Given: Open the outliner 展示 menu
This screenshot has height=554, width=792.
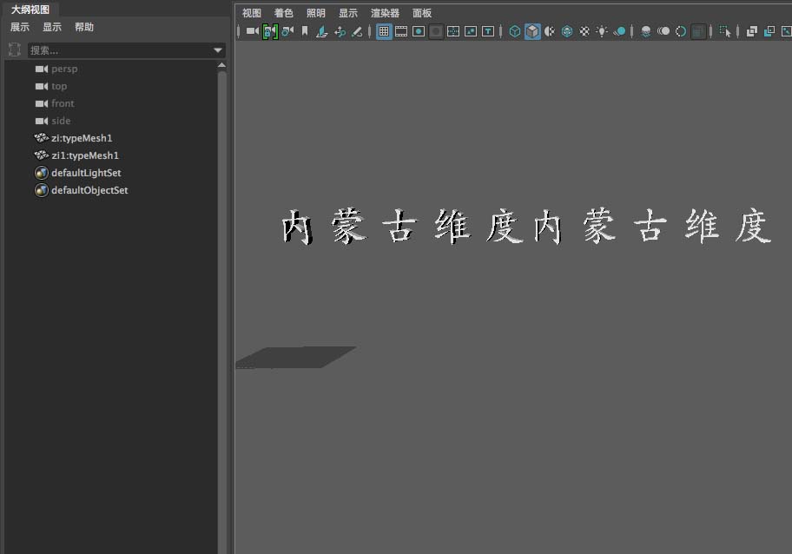Looking at the screenshot, I should pyautogui.click(x=20, y=27).
